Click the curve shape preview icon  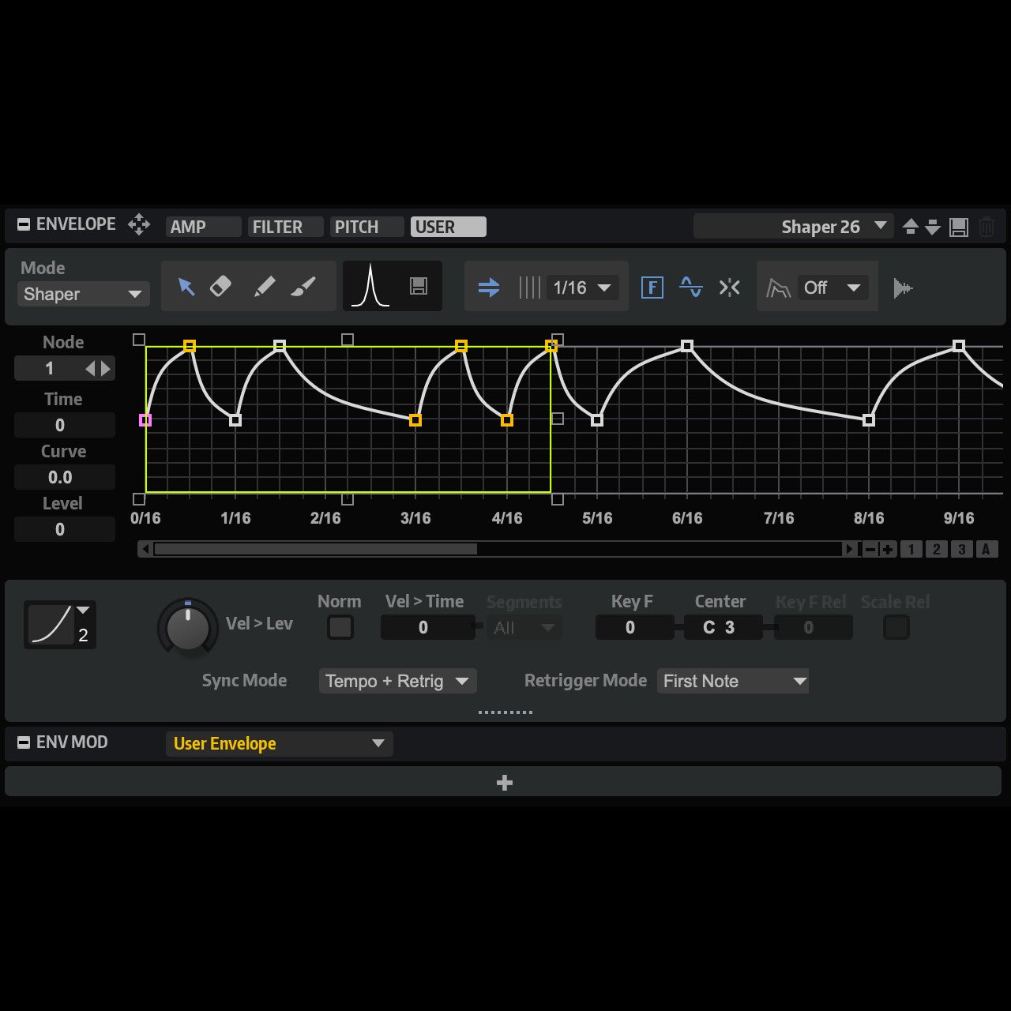370,286
